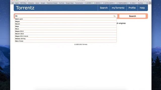Select suggestion 'lingaa 2014'
The width and height of the screenshot is (161, 90).
tap(66, 31)
